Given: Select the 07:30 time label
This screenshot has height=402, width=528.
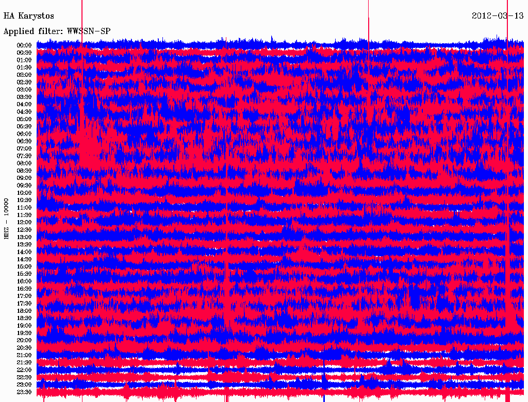Looking at the screenshot, I should coord(24,156).
